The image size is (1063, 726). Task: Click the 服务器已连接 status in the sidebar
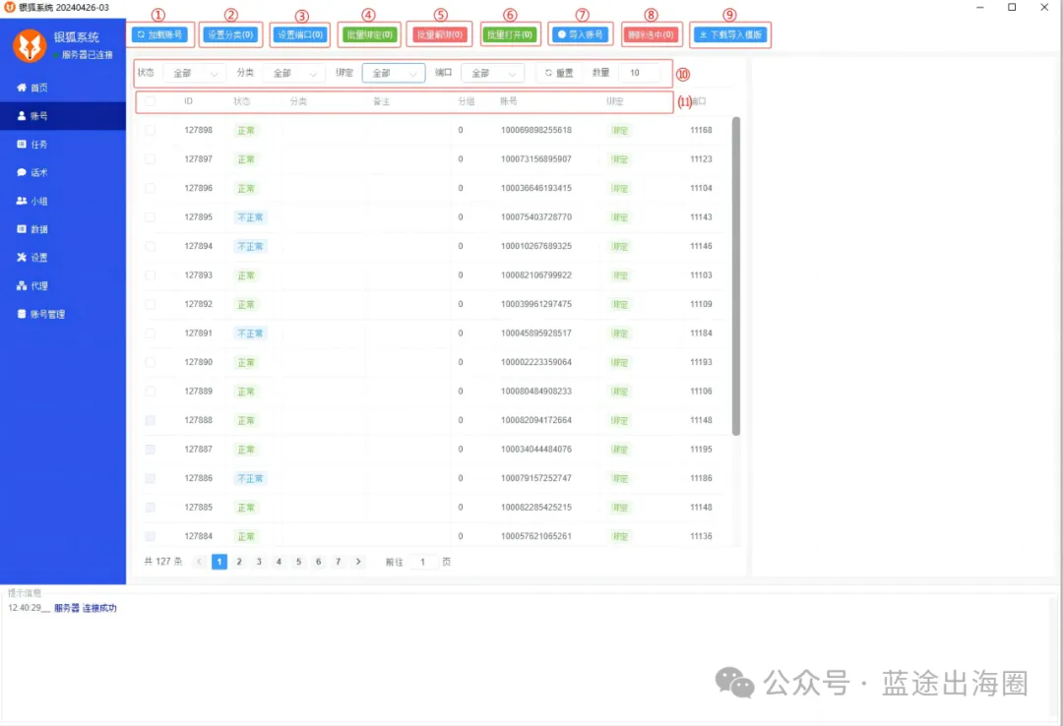87,55
